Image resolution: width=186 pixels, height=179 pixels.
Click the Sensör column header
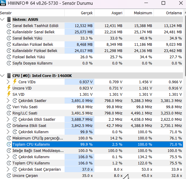click(32, 13)
